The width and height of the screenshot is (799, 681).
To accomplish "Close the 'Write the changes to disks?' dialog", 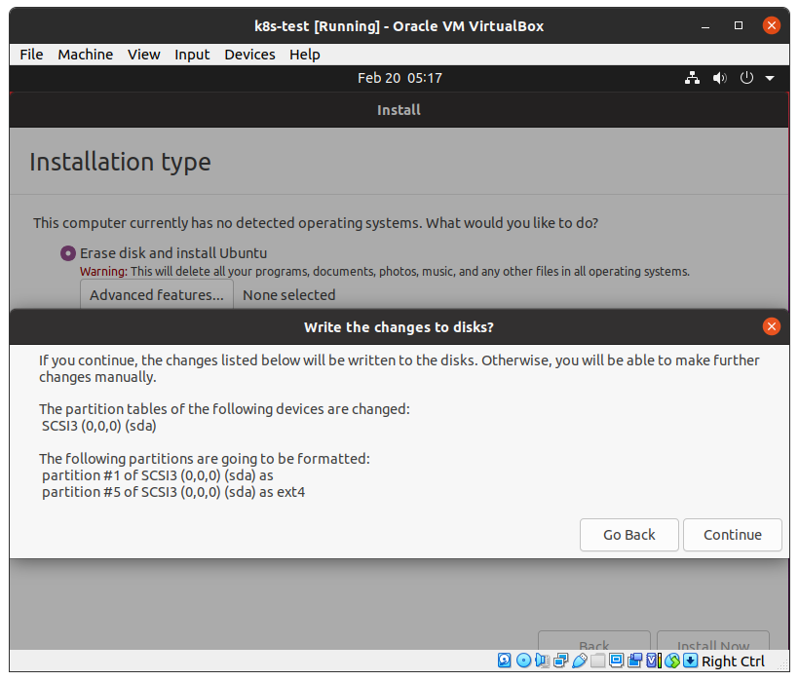I will 772,326.
